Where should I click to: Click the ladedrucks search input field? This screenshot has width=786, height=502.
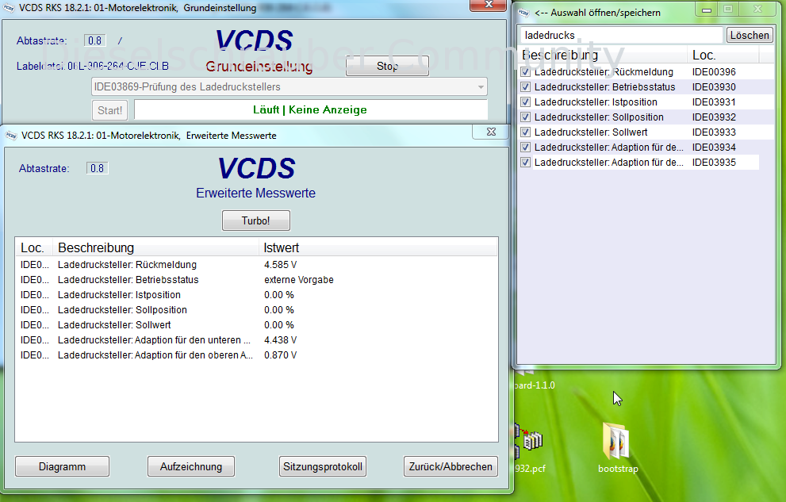coord(621,35)
